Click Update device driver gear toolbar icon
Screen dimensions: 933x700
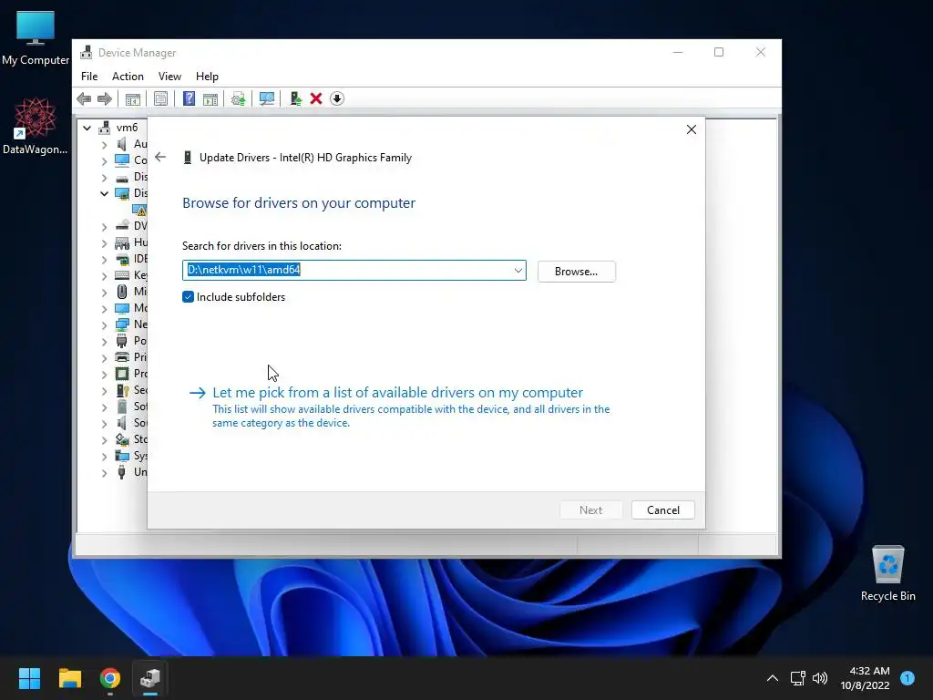238,98
